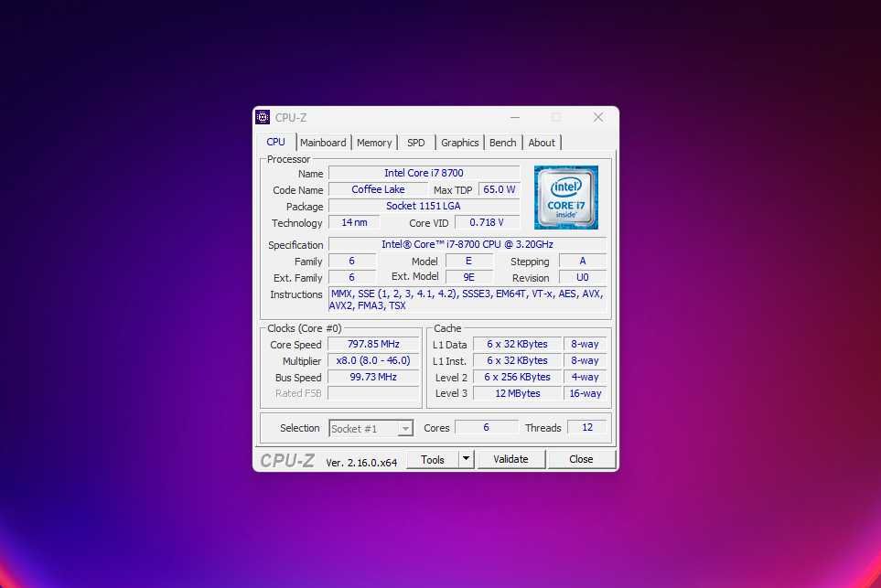The width and height of the screenshot is (881, 588).
Task: Click the L1 Inst. '6 x 32 KBytes' value
Action: tap(517, 360)
